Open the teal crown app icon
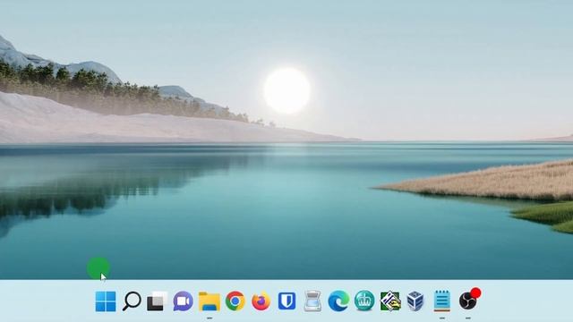 pos(364,301)
